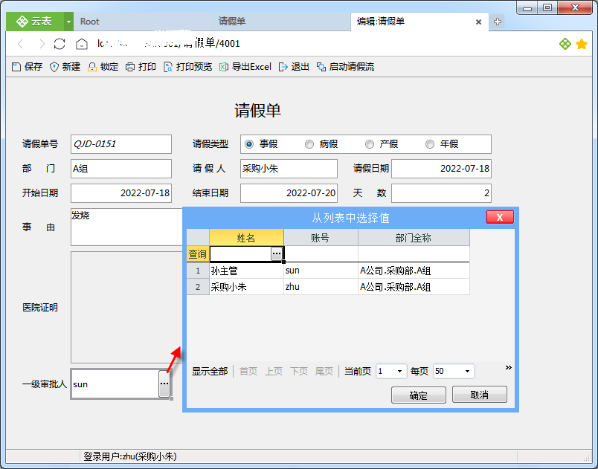Click the 部门全称 column header
This screenshot has height=469, width=598.
[414, 238]
